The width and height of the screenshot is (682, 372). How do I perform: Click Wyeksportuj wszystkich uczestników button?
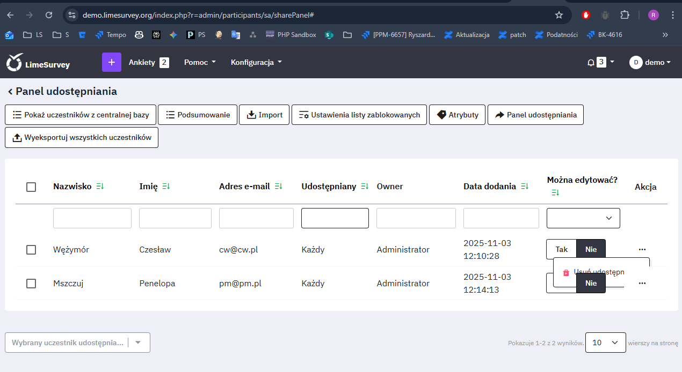[82, 137]
